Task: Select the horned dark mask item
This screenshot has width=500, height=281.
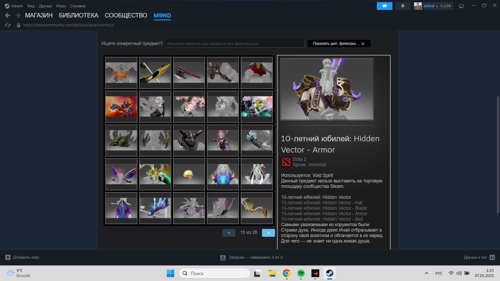Action: [x=189, y=140]
